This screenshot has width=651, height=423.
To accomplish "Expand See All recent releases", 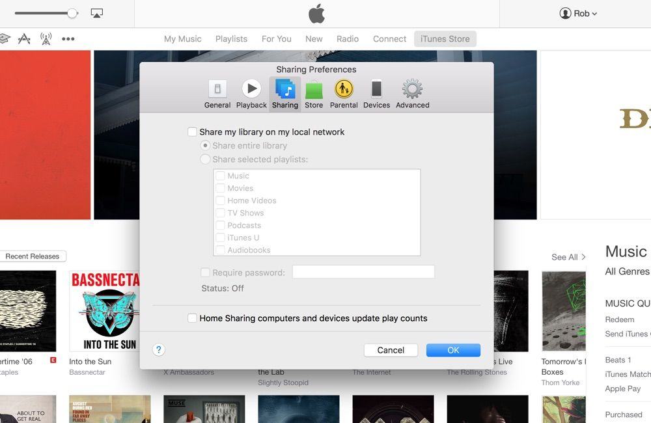I will (568, 257).
